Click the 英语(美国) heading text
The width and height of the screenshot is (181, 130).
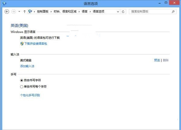click(19, 26)
